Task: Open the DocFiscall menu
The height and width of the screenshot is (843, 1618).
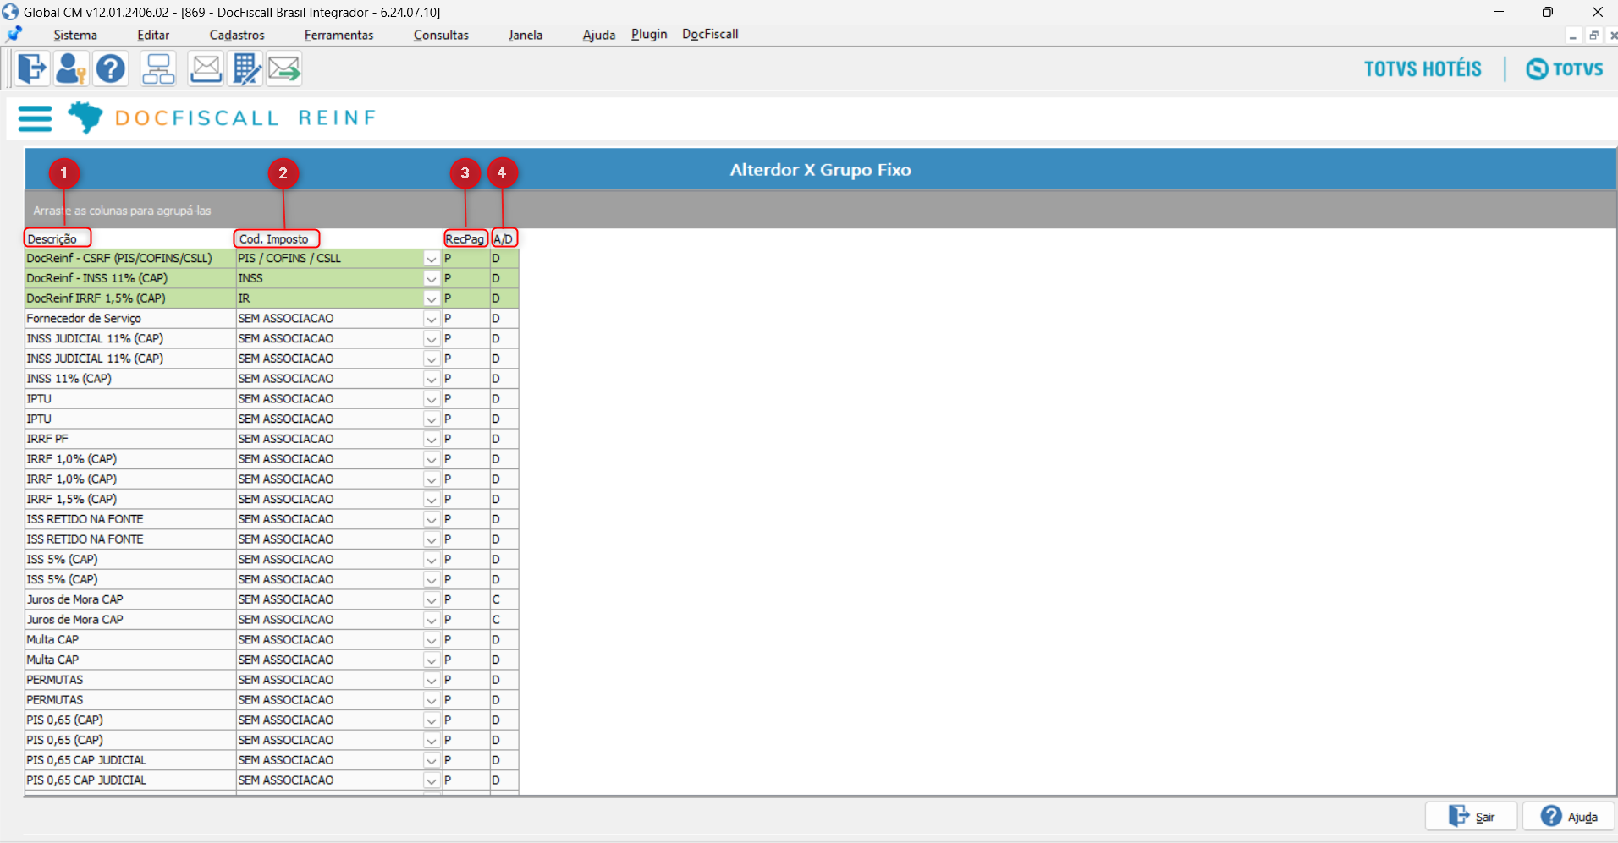Action: click(710, 34)
